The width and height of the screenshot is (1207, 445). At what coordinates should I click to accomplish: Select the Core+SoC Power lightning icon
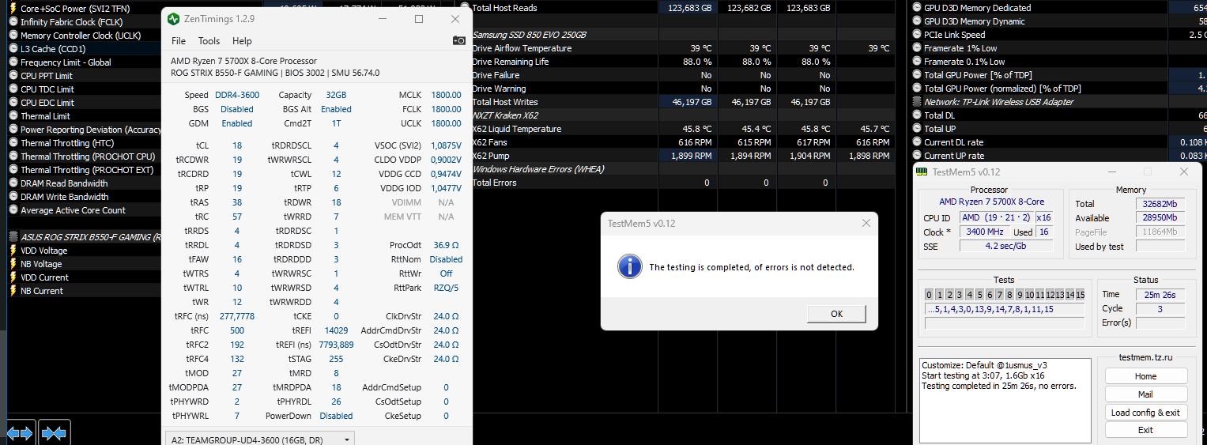pos(13,9)
